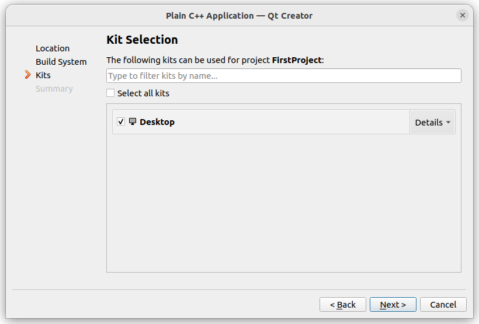Click the small arrow on Details button
Viewport: 479px width, 324px height.
click(x=448, y=122)
